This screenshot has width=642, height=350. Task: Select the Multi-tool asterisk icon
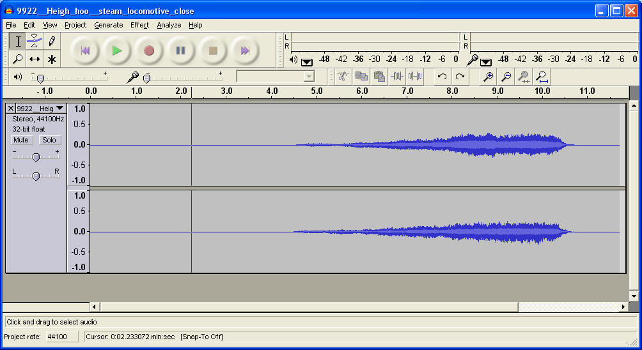[52, 59]
